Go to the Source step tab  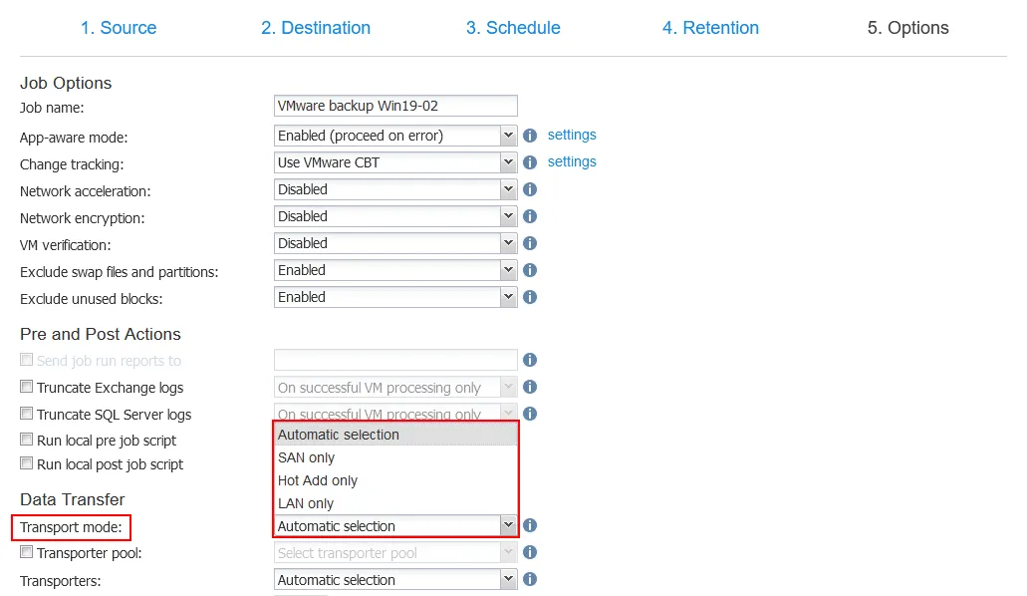point(119,28)
